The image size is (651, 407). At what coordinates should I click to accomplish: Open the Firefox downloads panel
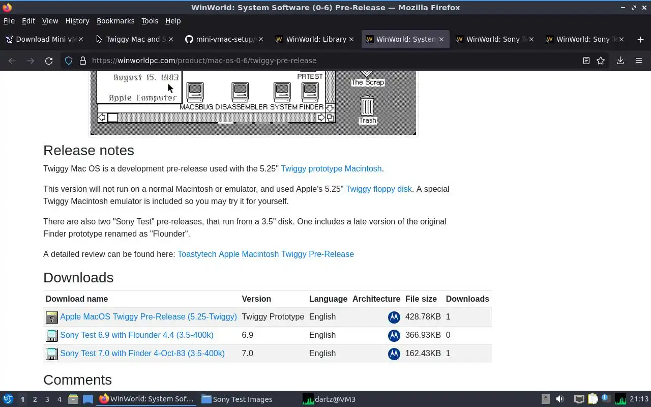[620, 61]
